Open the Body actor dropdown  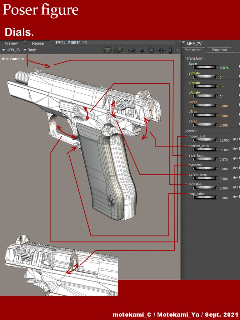(30, 50)
